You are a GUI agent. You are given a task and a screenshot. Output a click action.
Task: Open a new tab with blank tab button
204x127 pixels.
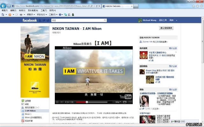tap(136, 6)
